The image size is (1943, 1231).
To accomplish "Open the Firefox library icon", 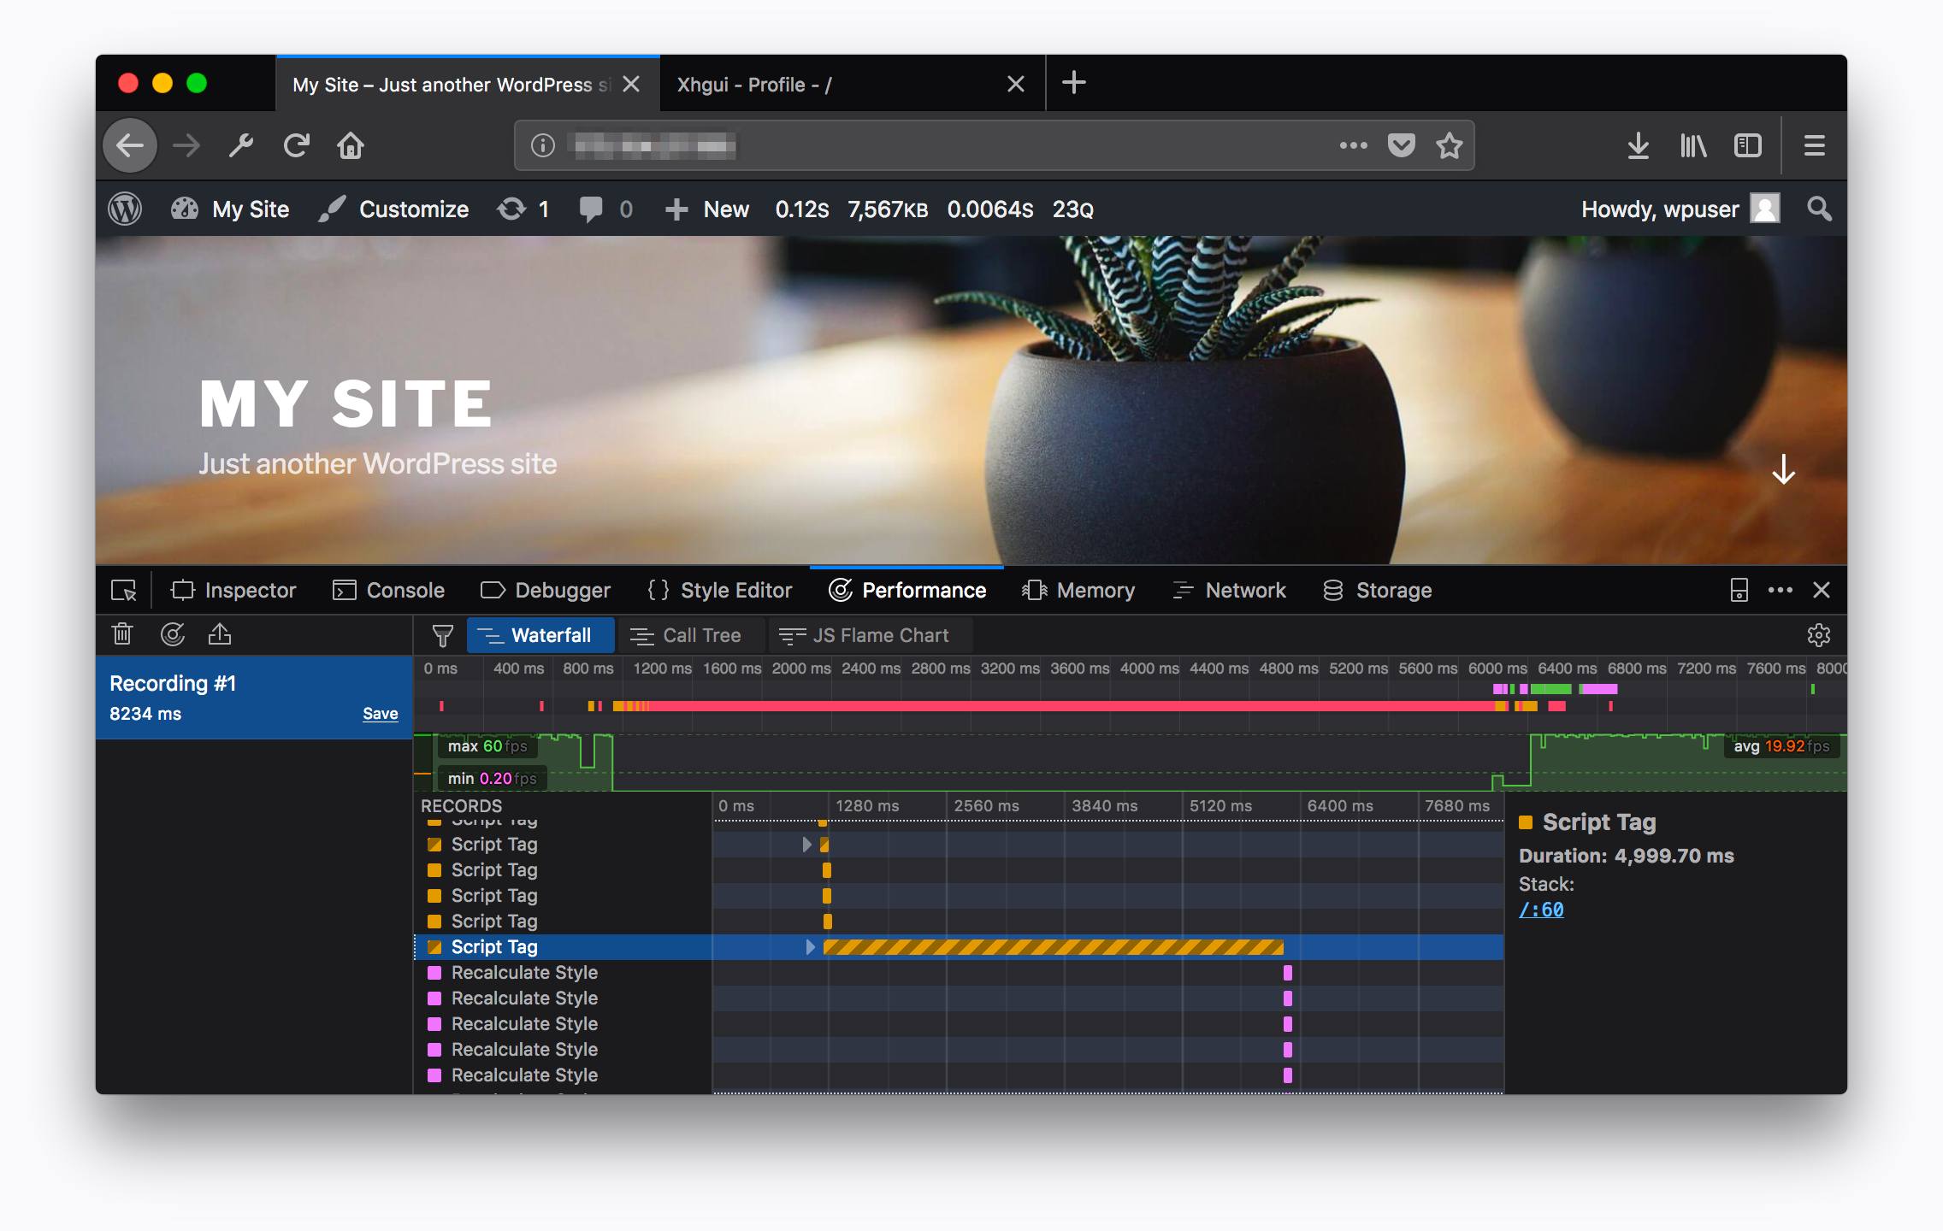I will [x=1692, y=145].
